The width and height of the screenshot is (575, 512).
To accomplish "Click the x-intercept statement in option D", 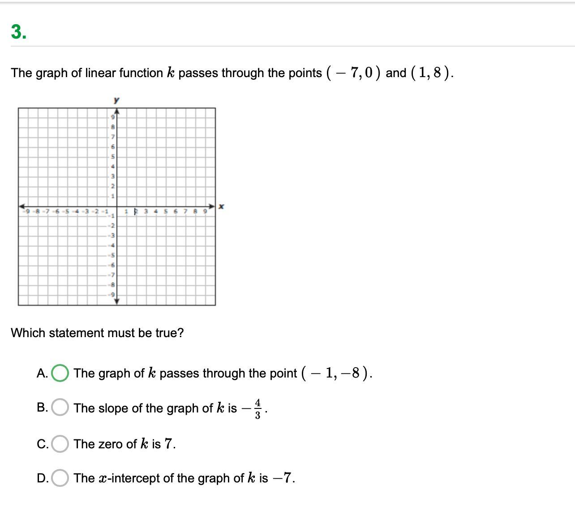I will click(x=184, y=478).
